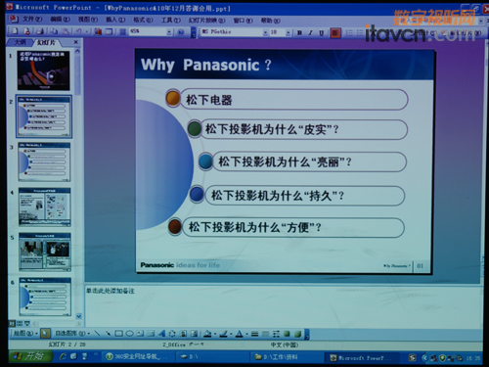Click the Arrow Style icon
The image size is (489, 367).
(276, 334)
